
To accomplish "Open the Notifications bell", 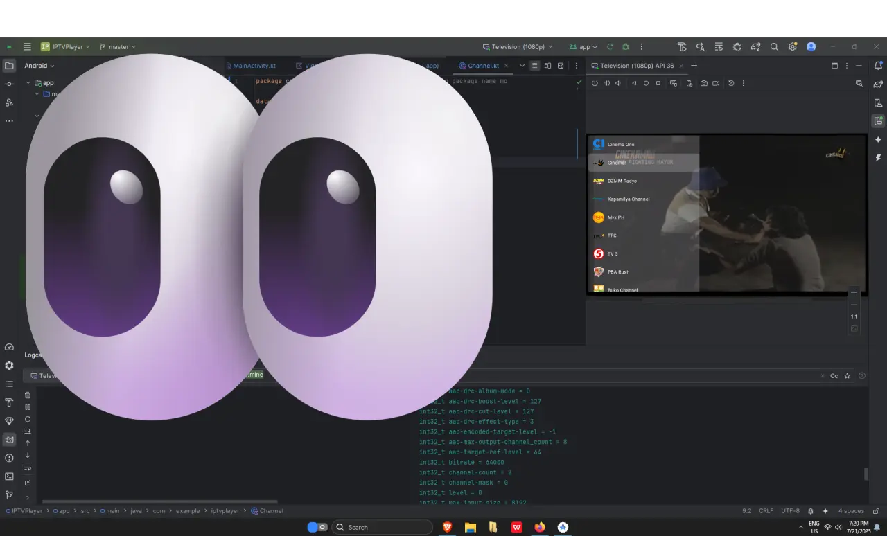I will (x=878, y=66).
